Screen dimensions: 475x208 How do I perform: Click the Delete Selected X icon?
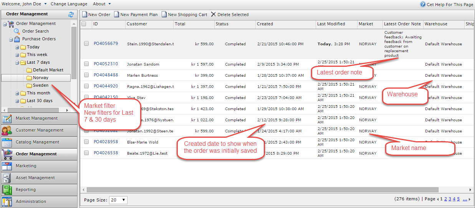[214, 15]
